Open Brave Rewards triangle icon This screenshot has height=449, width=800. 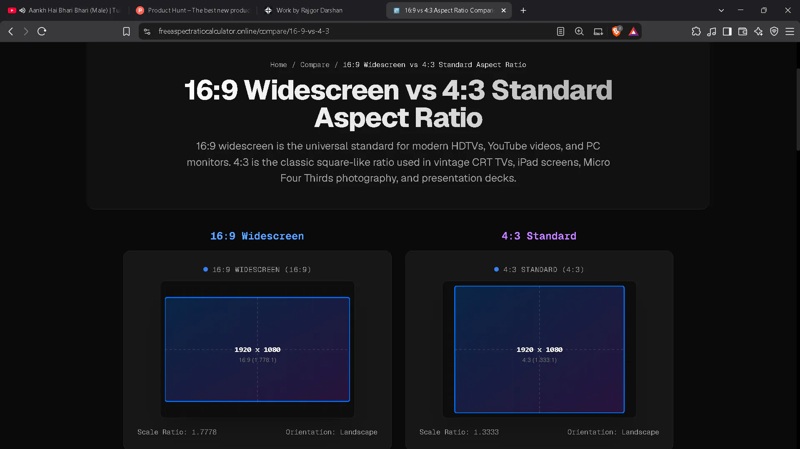pyautogui.click(x=633, y=31)
